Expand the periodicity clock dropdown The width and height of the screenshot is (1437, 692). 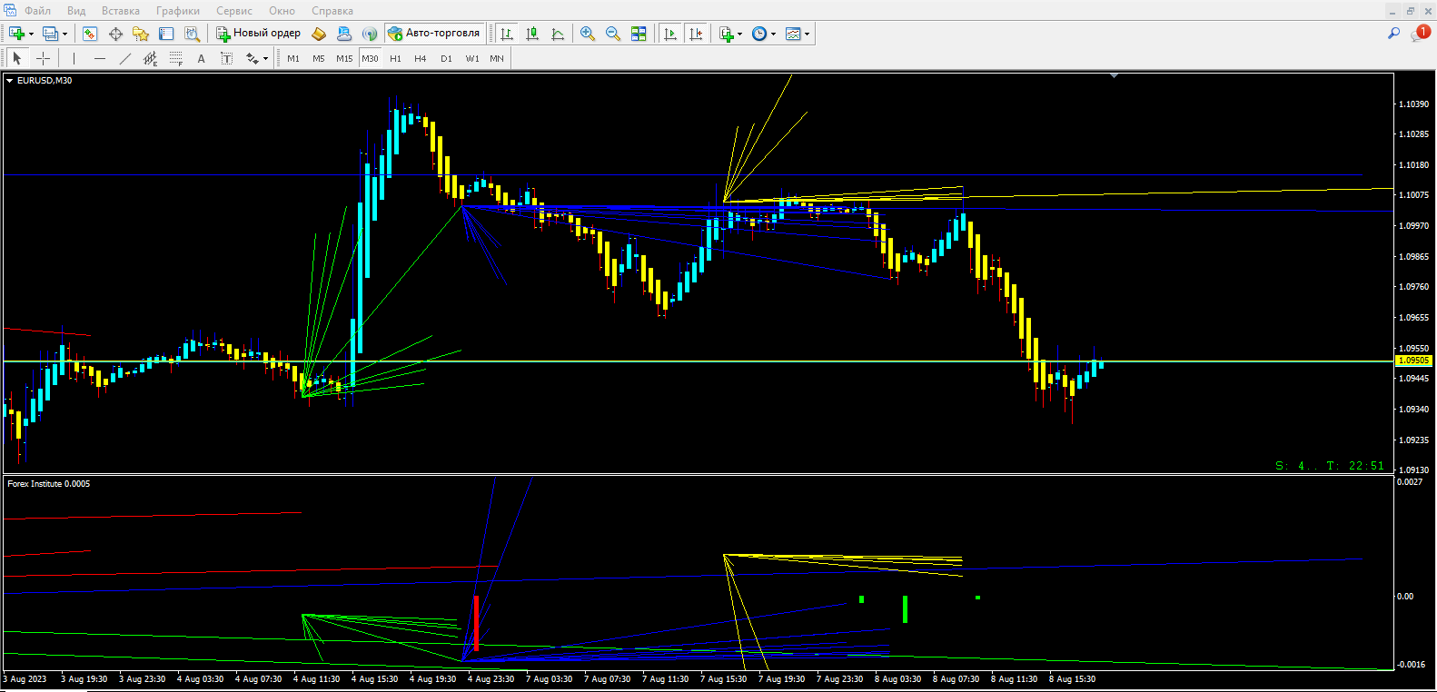(x=774, y=34)
